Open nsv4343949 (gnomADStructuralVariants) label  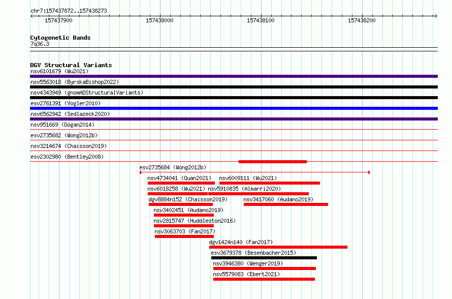click(x=87, y=93)
